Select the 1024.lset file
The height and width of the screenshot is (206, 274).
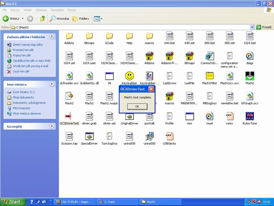250,38
